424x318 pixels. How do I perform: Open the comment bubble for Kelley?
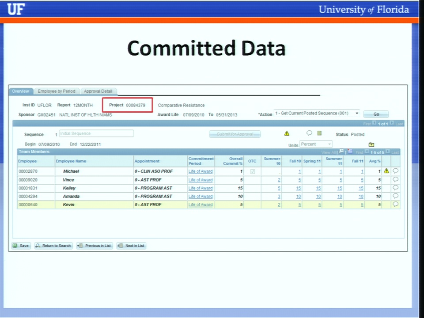(x=395, y=188)
